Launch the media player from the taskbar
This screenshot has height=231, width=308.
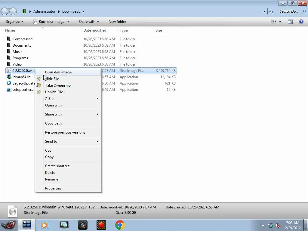pyautogui.click(x=45, y=225)
